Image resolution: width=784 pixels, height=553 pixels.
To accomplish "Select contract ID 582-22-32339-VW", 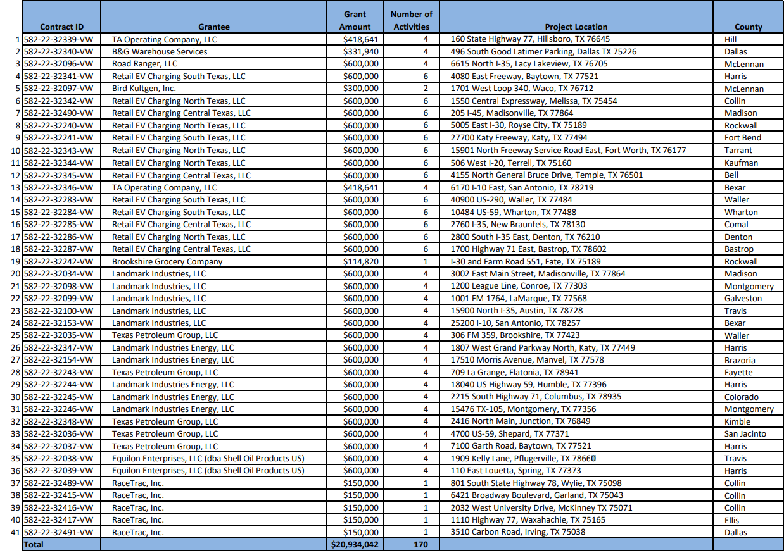I will 58,39.
